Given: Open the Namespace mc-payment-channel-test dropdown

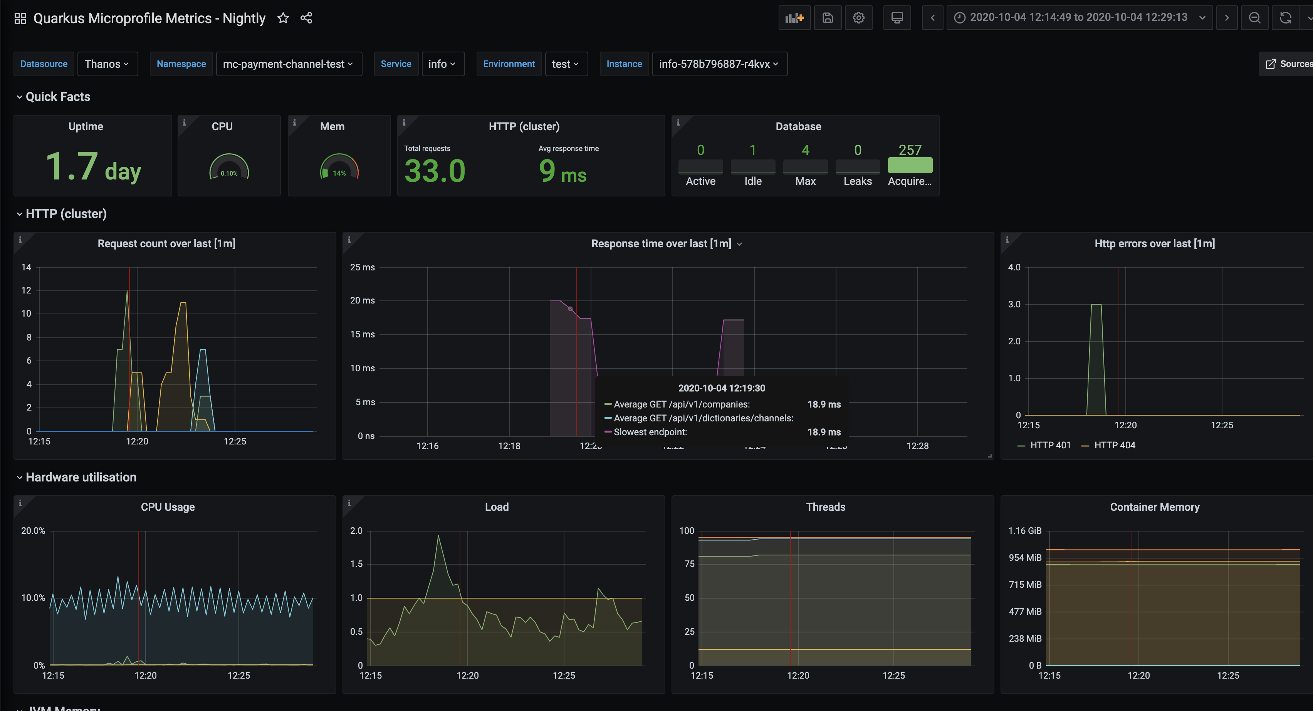Looking at the screenshot, I should (289, 64).
